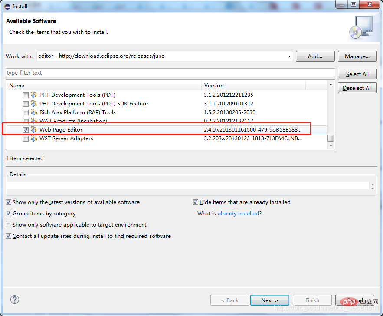The width and height of the screenshot is (383, 316).
Task: Click the software list scroll up arrow
Action: [331, 84]
